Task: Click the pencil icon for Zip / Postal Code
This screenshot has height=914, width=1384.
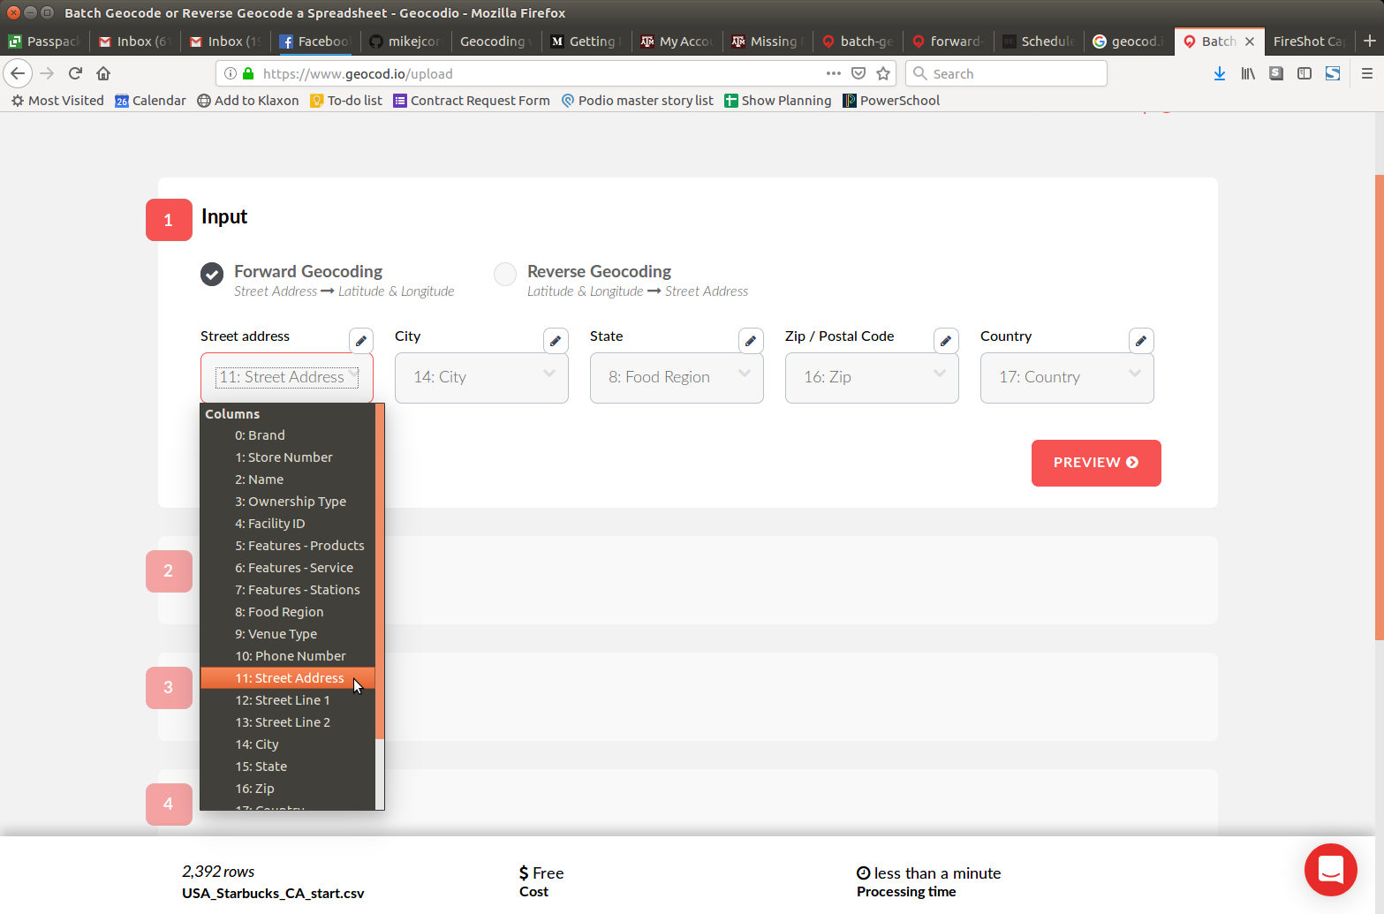Action: pos(946,341)
